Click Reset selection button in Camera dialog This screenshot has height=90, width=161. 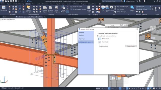coord(131,46)
